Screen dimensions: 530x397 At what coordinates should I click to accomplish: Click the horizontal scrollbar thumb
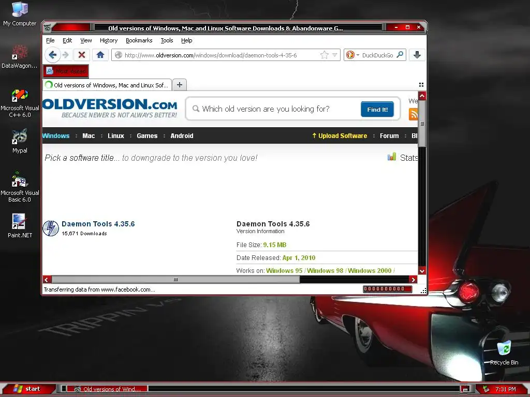click(175, 280)
